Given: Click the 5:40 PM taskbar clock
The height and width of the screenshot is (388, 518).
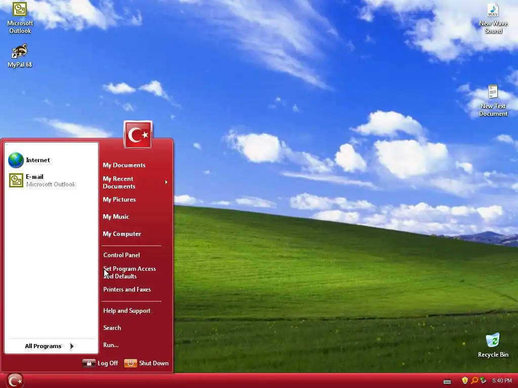Looking at the screenshot, I should (x=502, y=381).
